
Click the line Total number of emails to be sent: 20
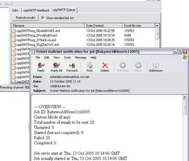coord(64,122)
